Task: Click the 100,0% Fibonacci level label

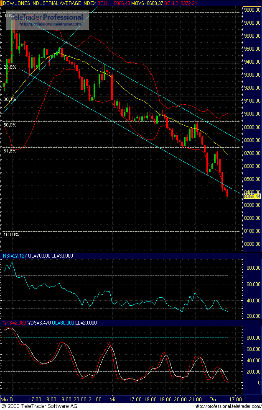Action: pos(11,235)
